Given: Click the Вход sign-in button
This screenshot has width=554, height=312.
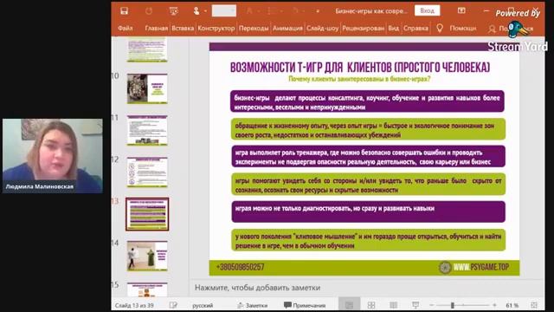Looking at the screenshot, I should click(427, 10).
